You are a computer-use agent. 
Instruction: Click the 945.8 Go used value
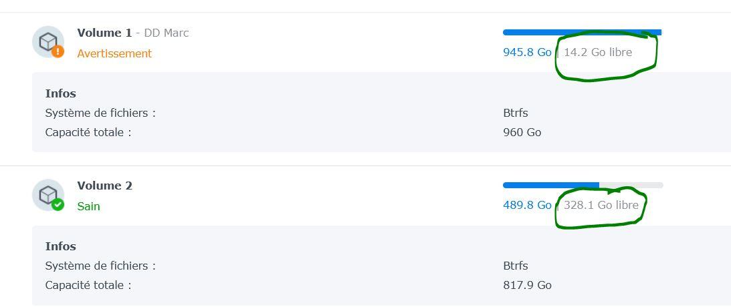(527, 52)
